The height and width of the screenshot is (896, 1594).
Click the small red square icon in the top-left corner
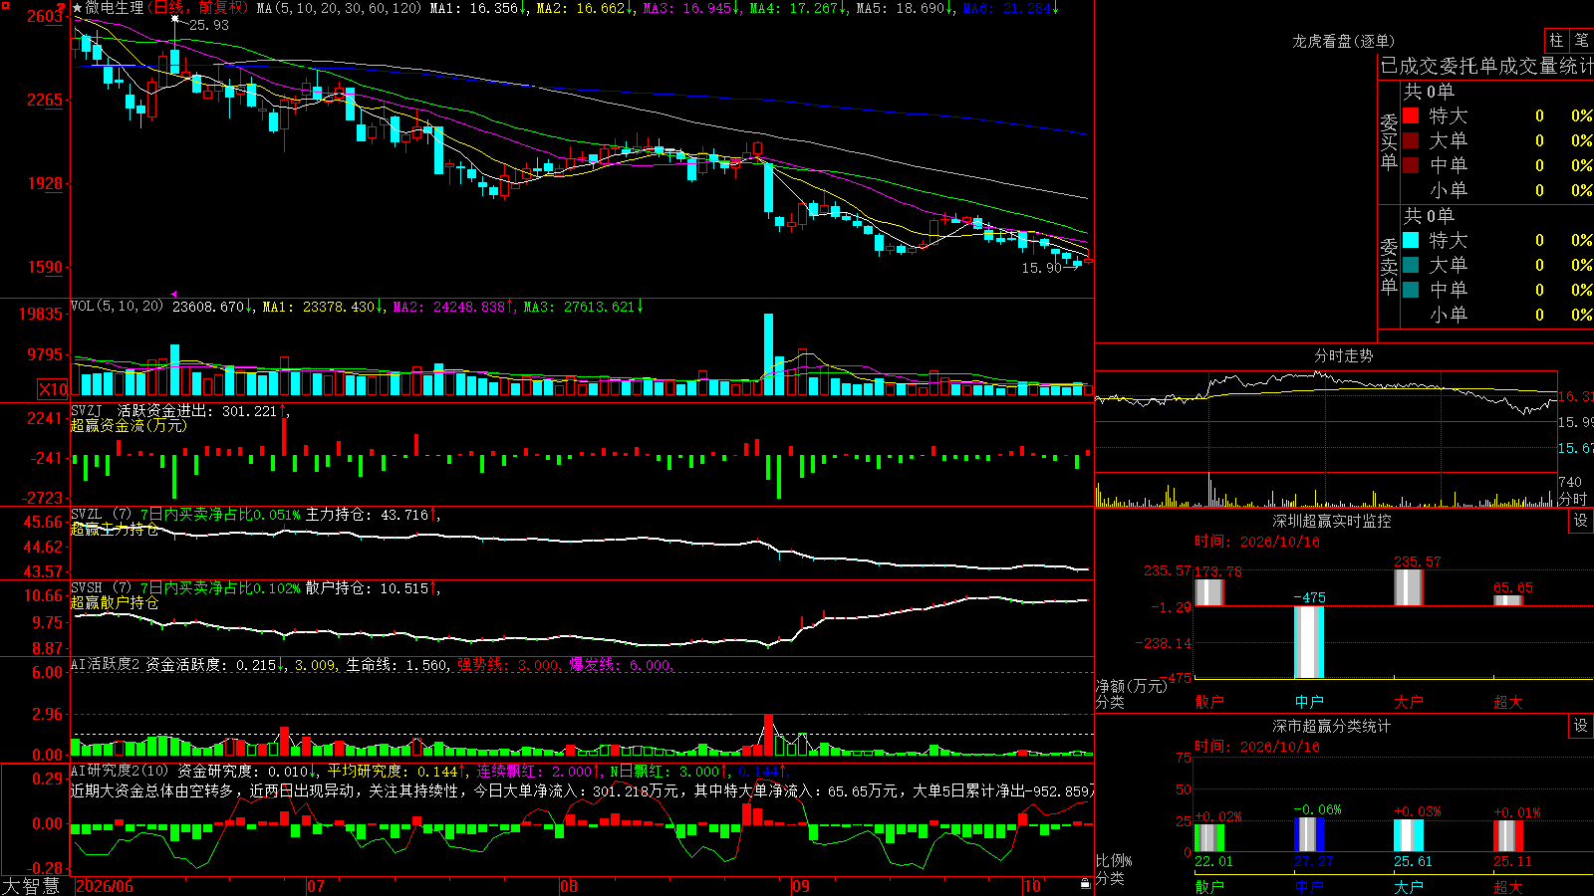(x=4, y=4)
